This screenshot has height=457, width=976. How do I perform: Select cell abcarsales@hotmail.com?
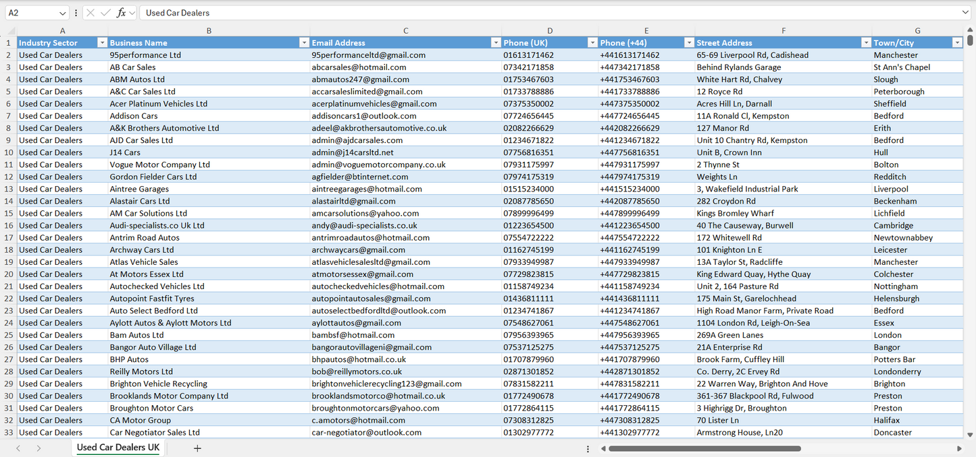(x=405, y=67)
